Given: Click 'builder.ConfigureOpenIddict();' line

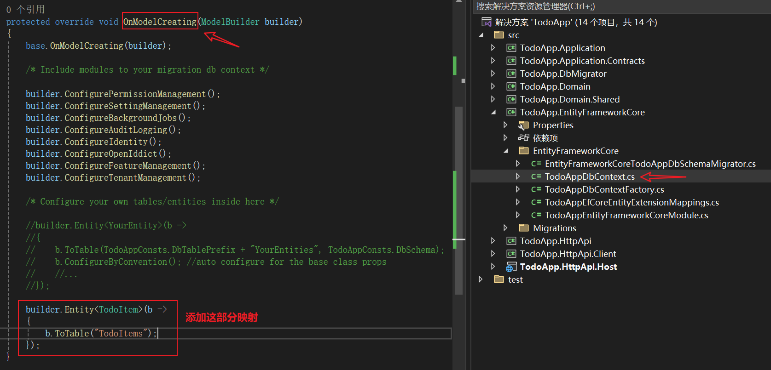Looking at the screenshot, I should [x=99, y=154].
